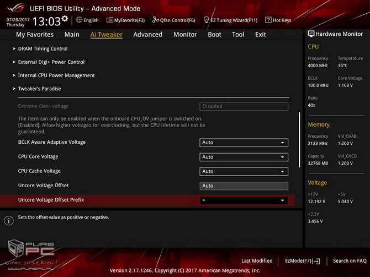Image resolution: width=370 pixels, height=277 pixels.
Task: Click the +5V reading 5.040 V
Action: click(345, 202)
